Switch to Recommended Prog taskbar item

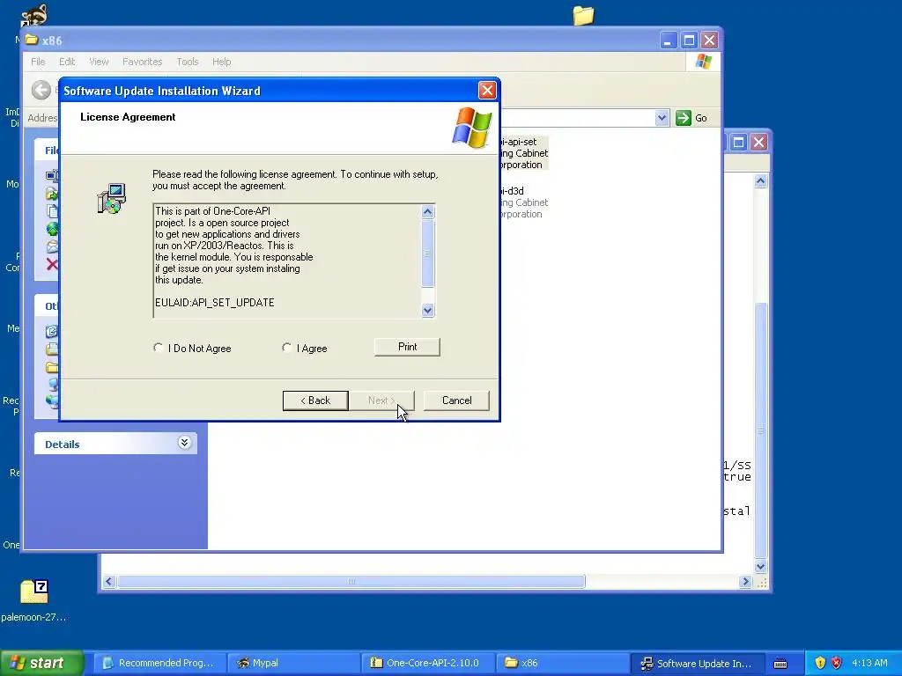pyautogui.click(x=159, y=663)
